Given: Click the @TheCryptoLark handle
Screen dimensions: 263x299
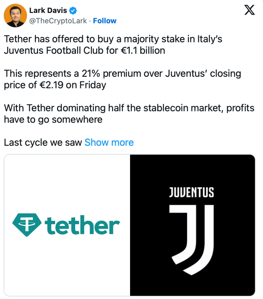Looking at the screenshot, I should point(58,21).
